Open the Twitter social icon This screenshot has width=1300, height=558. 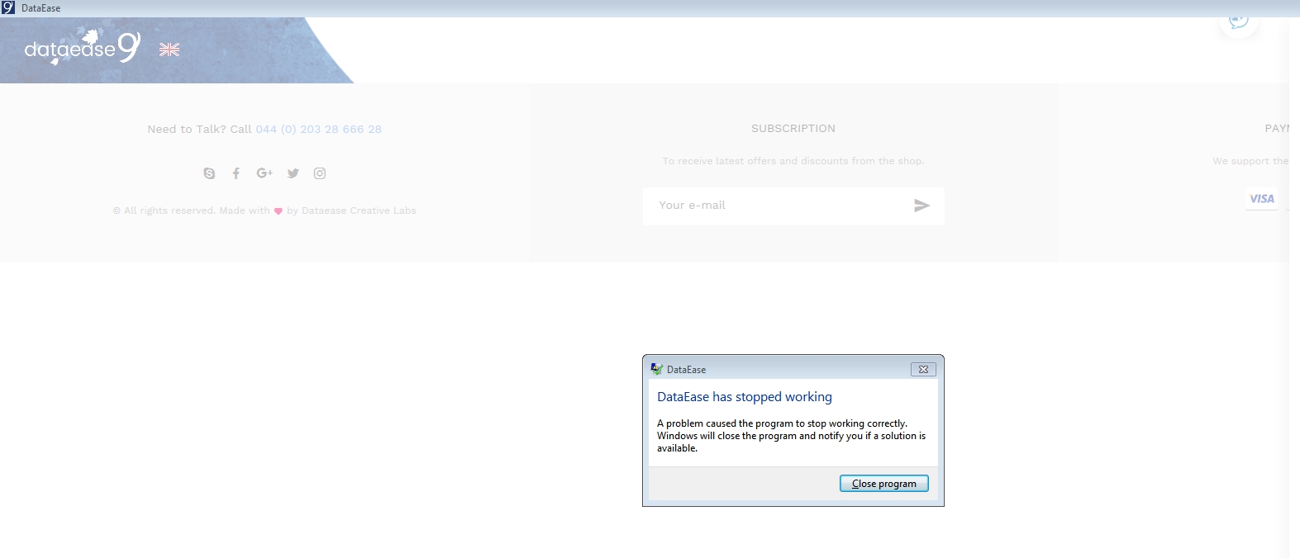293,173
